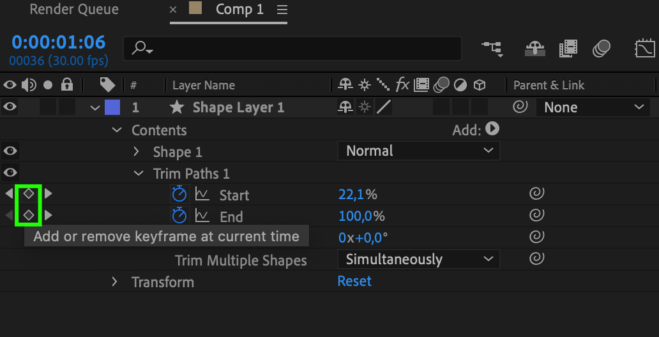The height and width of the screenshot is (337, 659).
Task: Click the Start property stopwatch
Action: (179, 194)
